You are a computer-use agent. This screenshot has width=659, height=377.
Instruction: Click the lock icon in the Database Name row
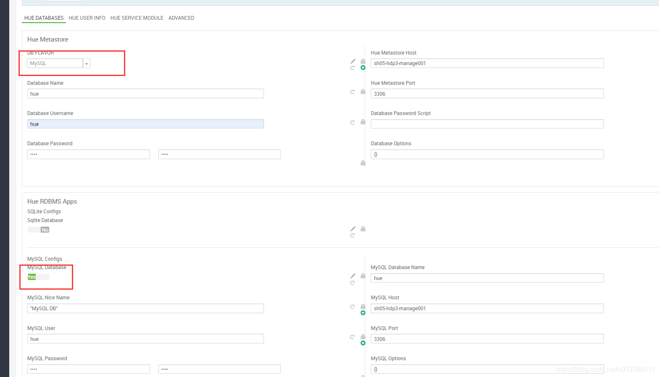point(363,92)
